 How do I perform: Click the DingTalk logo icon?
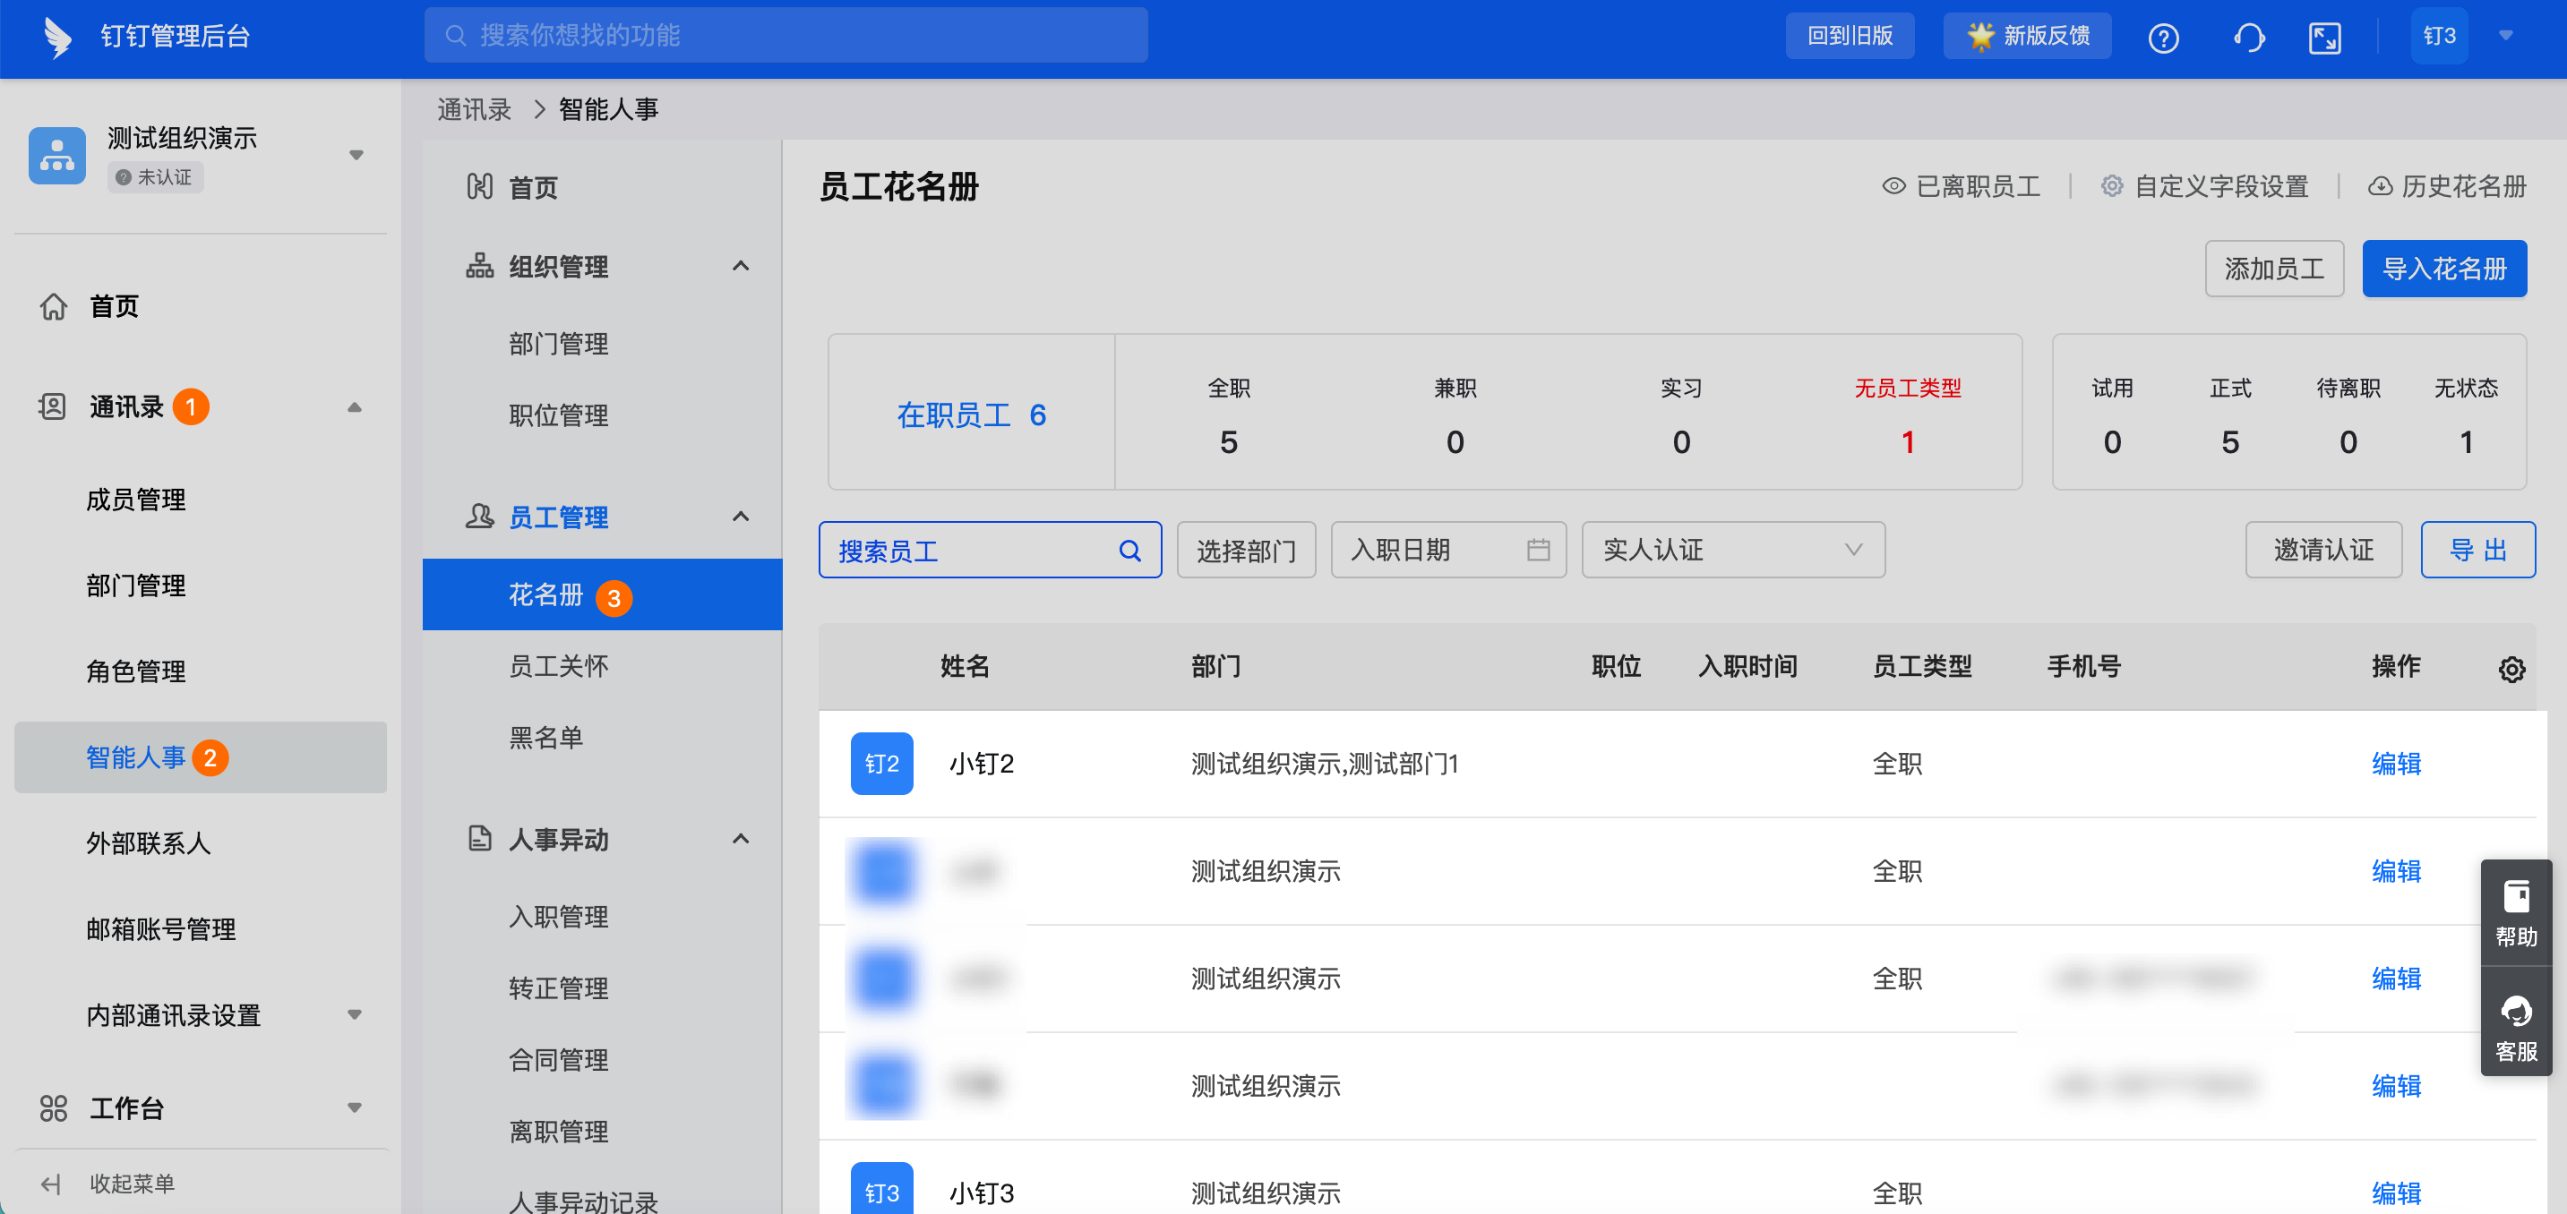[58, 37]
